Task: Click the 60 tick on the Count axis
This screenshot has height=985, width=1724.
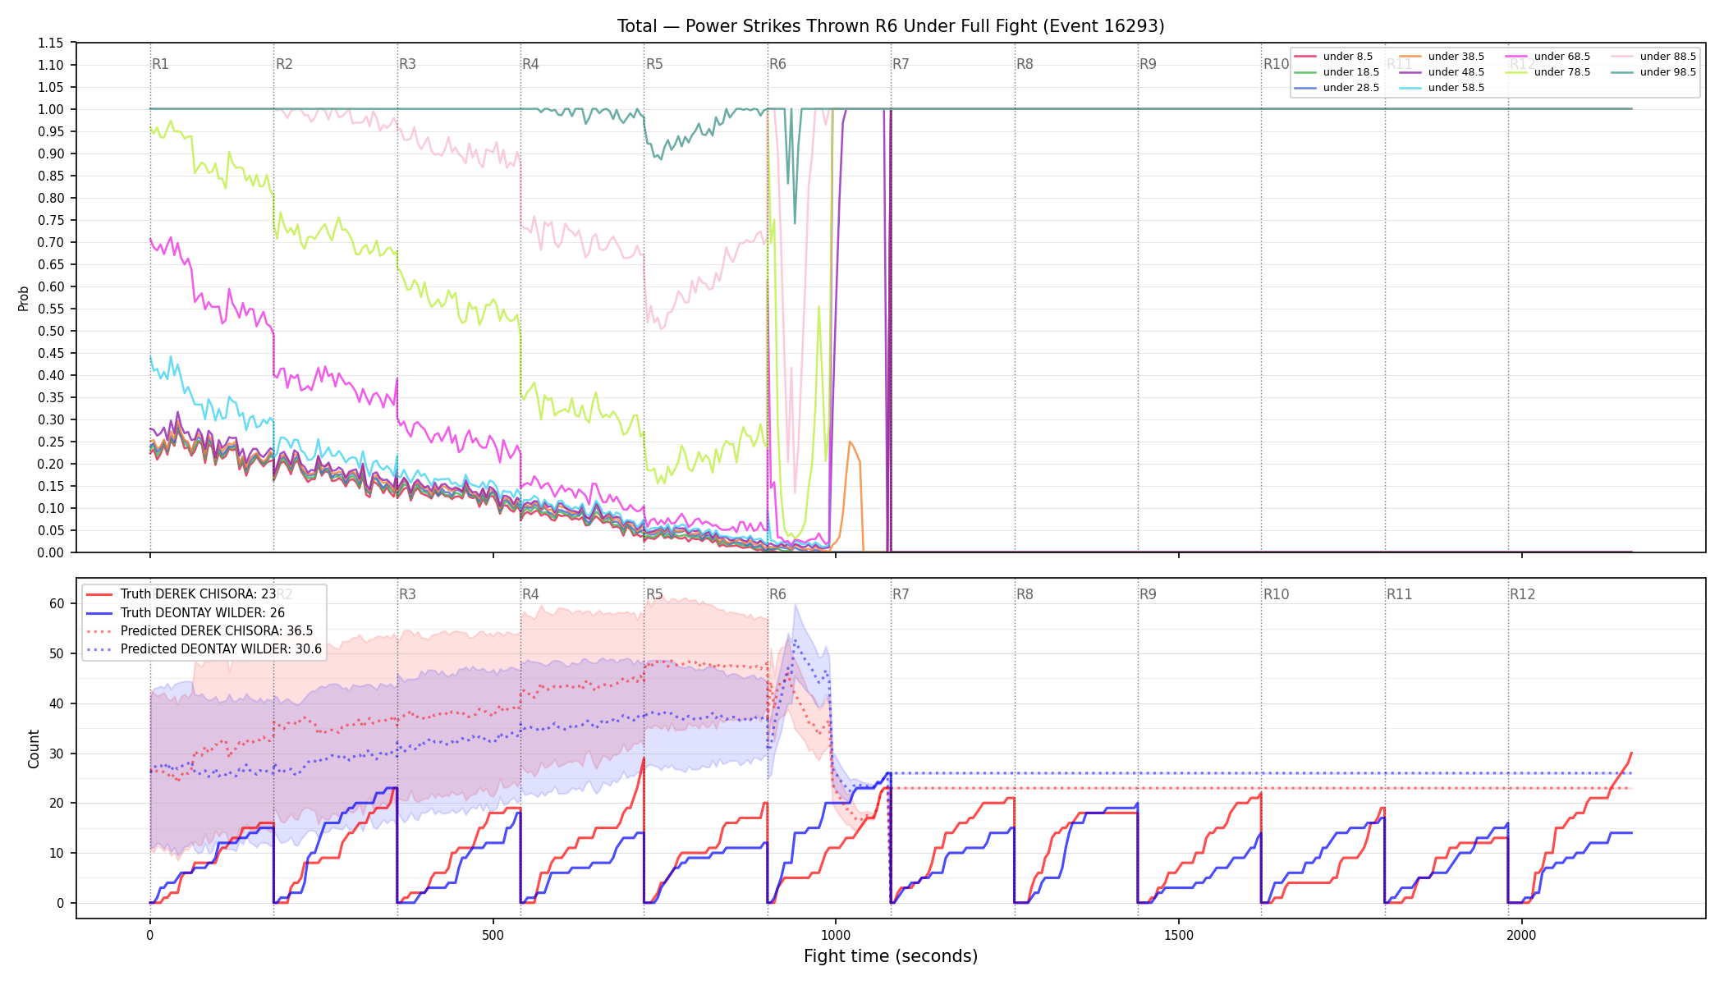Action: 57,603
